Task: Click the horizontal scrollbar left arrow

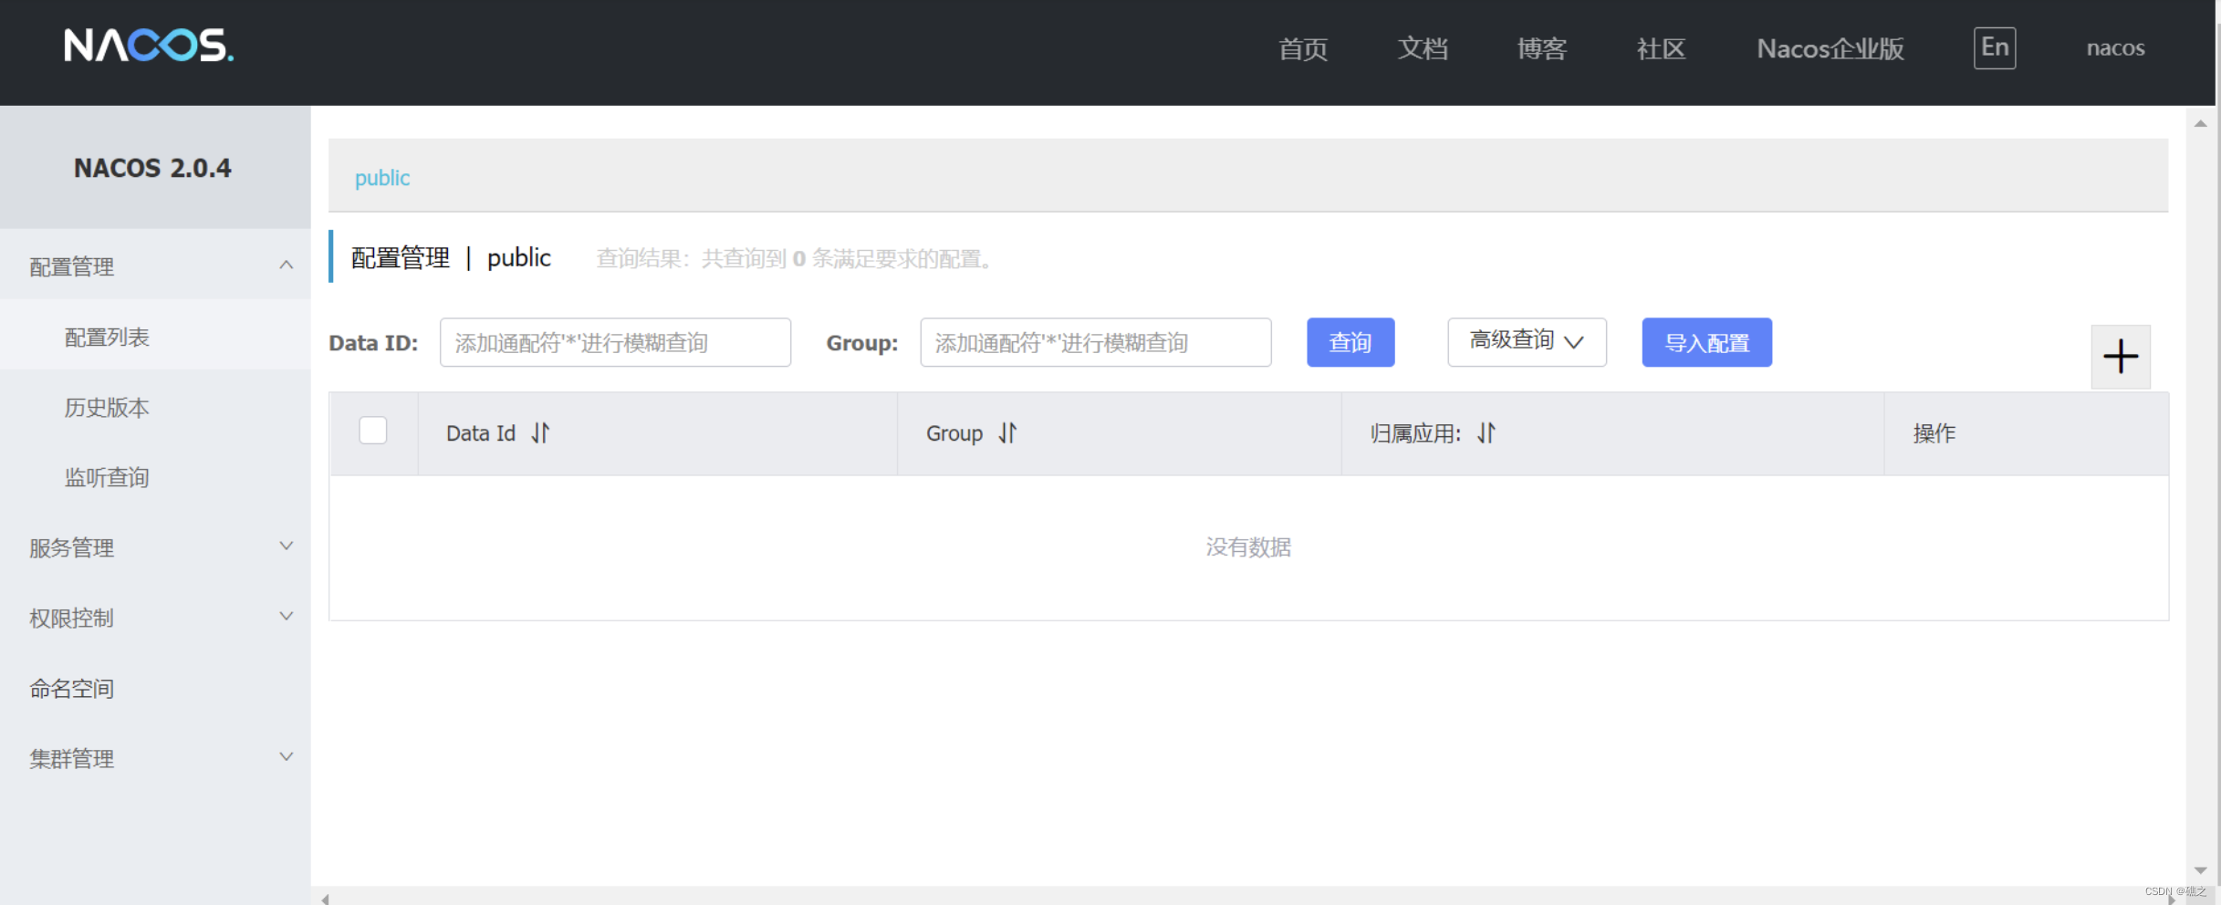Action: pos(325,899)
